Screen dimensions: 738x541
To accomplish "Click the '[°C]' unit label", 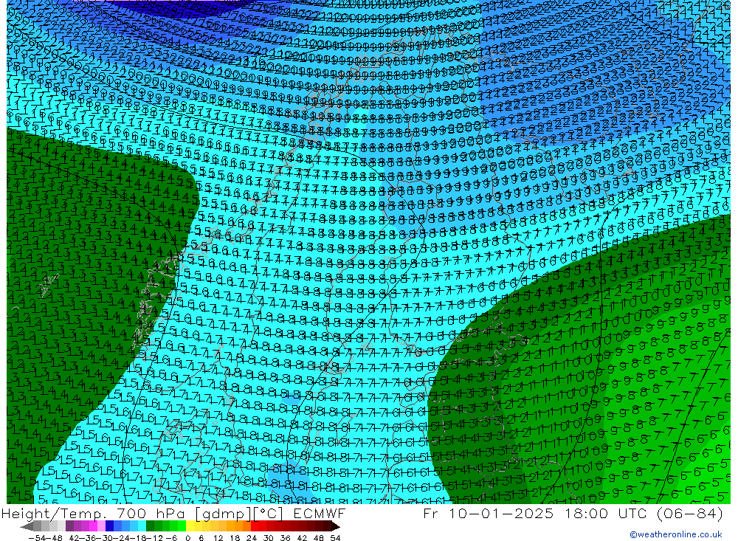I will pos(269,514).
